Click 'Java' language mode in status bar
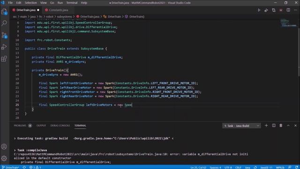This screenshot has width=300, height=169. [x=247, y=167]
